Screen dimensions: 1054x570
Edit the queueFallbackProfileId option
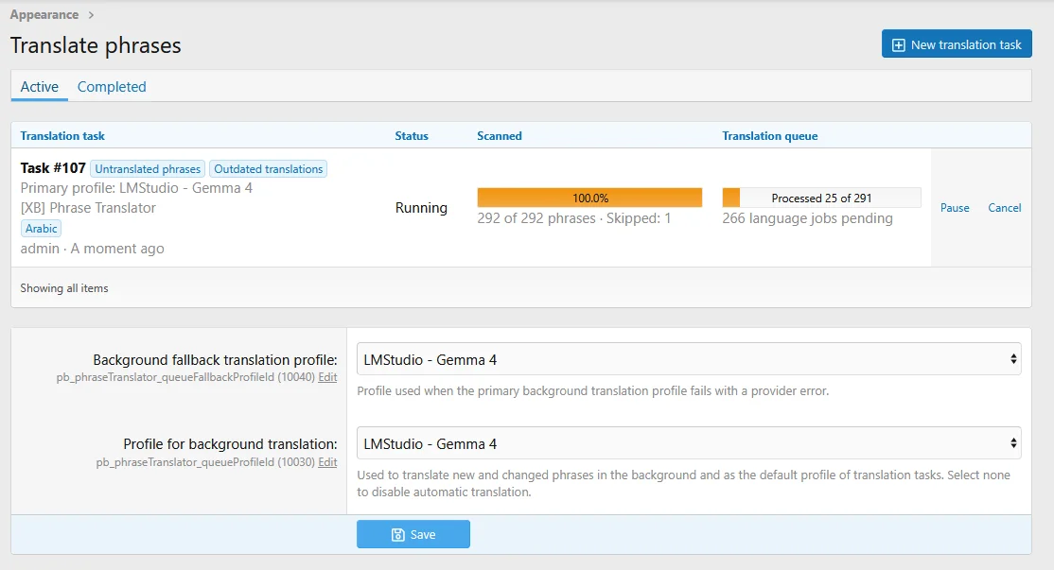[x=327, y=377]
